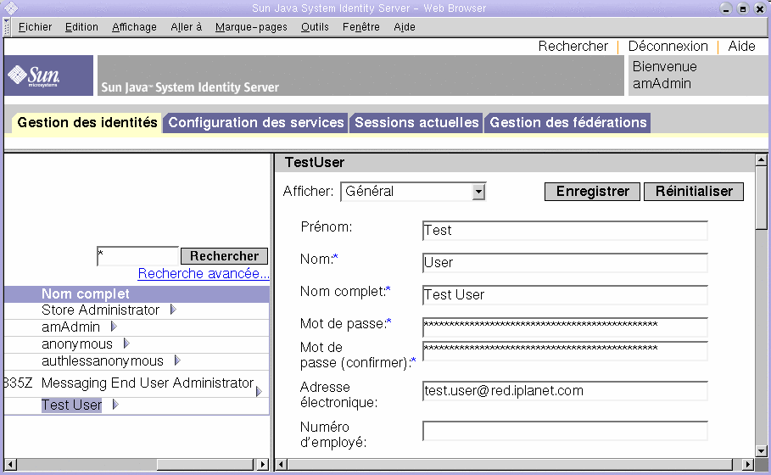Click left panel horizontal scrollbar right arrow
The height and width of the screenshot is (475, 771).
click(x=263, y=464)
